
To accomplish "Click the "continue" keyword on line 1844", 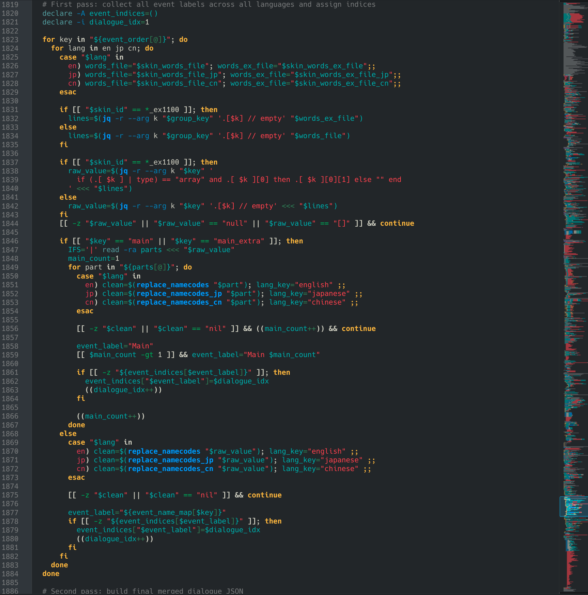I will [397, 223].
